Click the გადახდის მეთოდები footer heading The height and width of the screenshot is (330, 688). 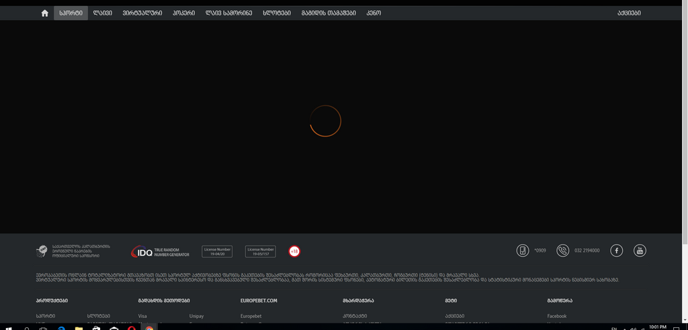[x=164, y=300]
